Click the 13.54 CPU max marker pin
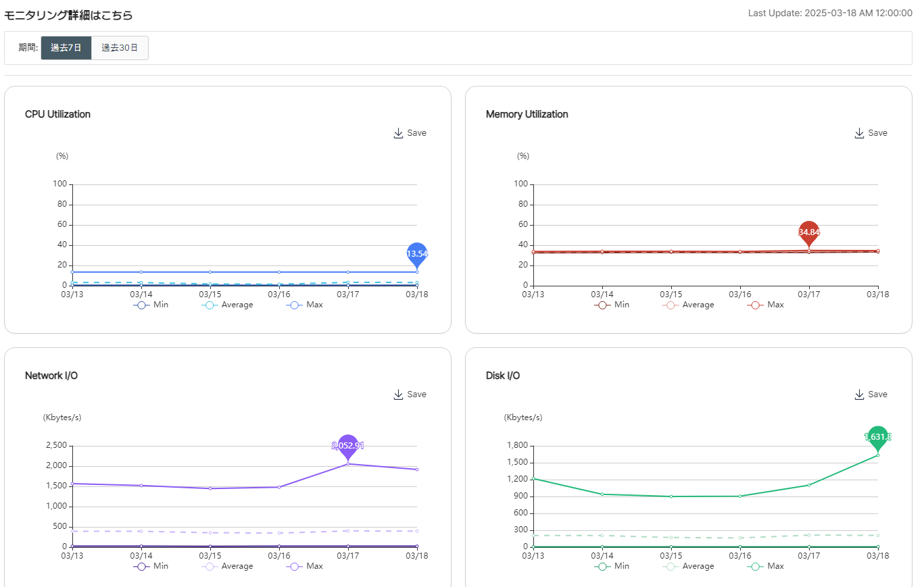Viewport: 924px width, 587px height. point(417,254)
